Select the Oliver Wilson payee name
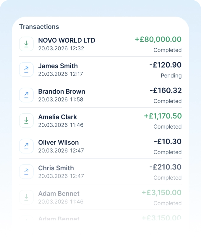201x237 pixels. (59, 142)
